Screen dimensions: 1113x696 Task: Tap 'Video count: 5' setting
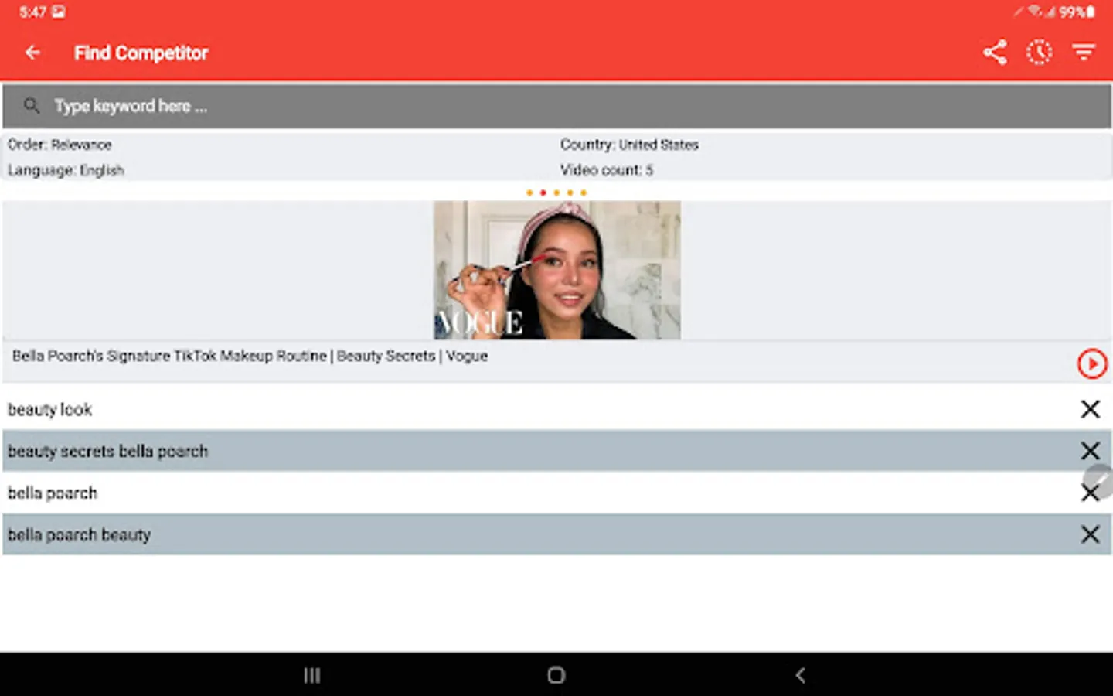(607, 170)
